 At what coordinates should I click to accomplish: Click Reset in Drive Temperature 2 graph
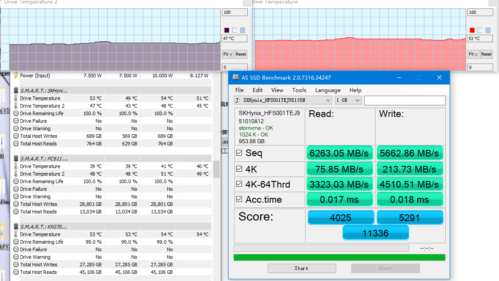pyautogui.click(x=241, y=54)
